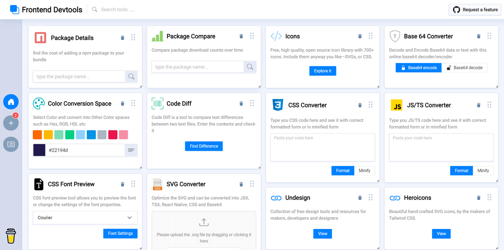
Task: Go to the Home sidebar icon
Action: [11, 102]
